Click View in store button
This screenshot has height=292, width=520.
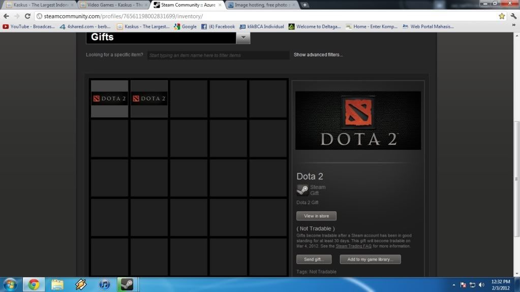[316, 216]
